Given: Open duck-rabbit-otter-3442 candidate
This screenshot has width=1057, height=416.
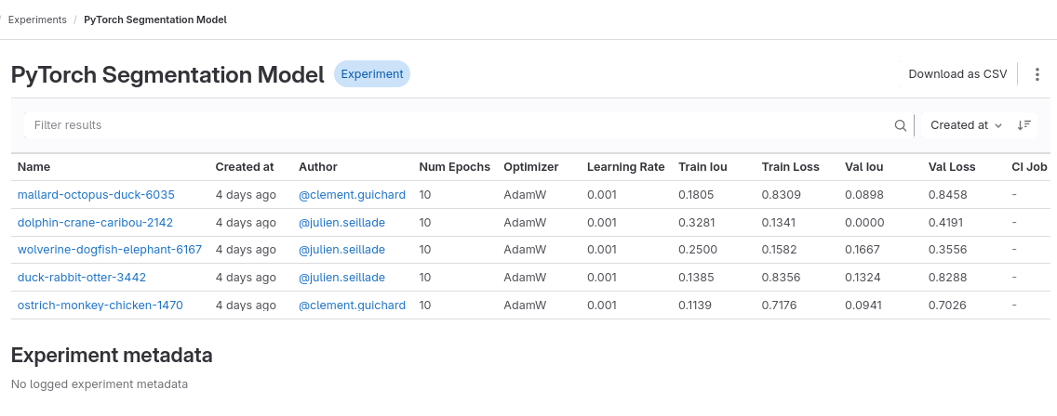Looking at the screenshot, I should click(x=82, y=278).
